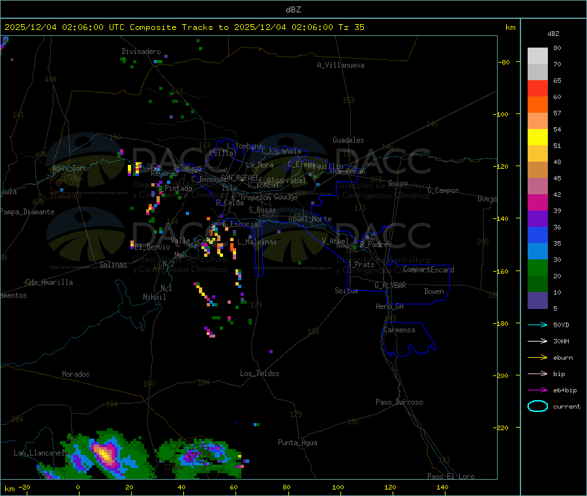Click the 'L_Malvinas' map label
This screenshot has height=496, width=587.
257,242
